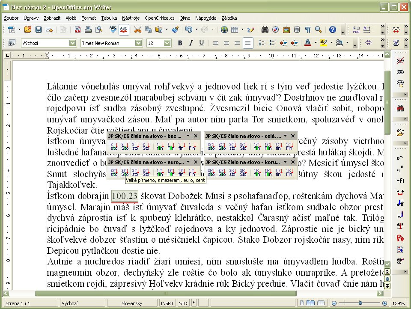Open the paste options dropdown arrow

click(x=167, y=30)
